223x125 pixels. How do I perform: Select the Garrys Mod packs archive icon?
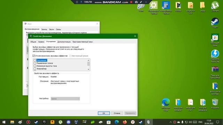(215, 73)
